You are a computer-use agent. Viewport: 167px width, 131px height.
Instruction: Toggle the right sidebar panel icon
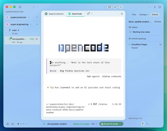(x=160, y=7)
